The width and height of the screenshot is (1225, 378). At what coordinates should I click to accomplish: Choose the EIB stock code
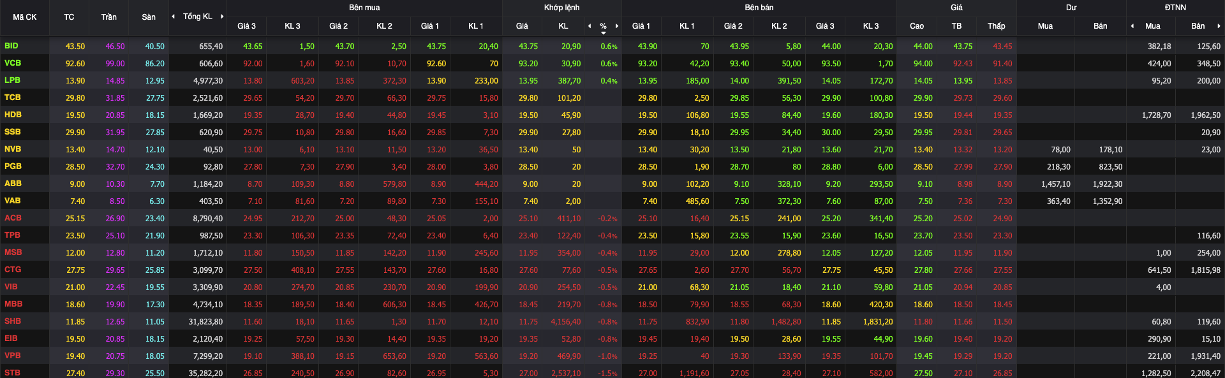click(x=11, y=338)
